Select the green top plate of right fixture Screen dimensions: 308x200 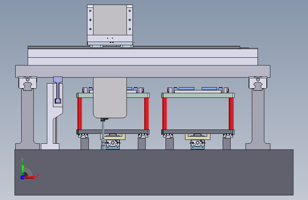(198, 95)
